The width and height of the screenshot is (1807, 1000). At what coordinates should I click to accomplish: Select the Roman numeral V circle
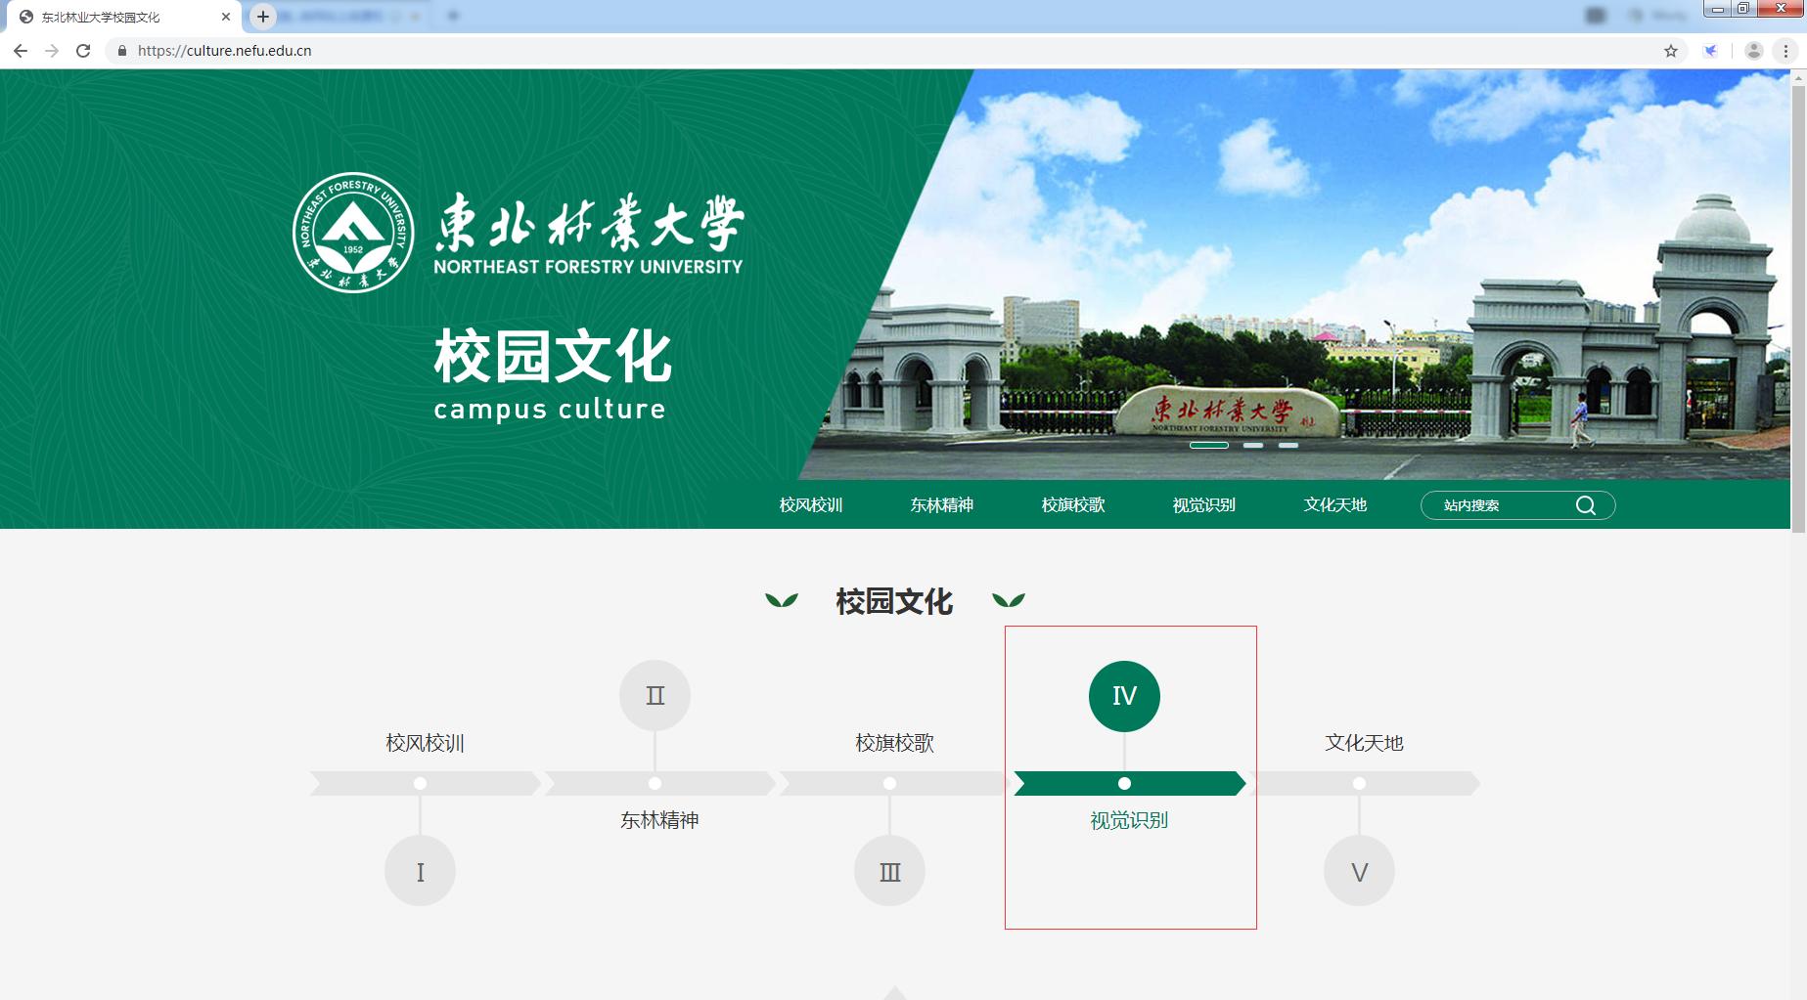tap(1359, 871)
